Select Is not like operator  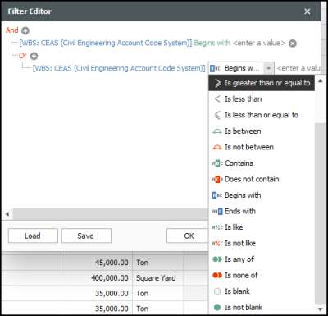pos(262,243)
